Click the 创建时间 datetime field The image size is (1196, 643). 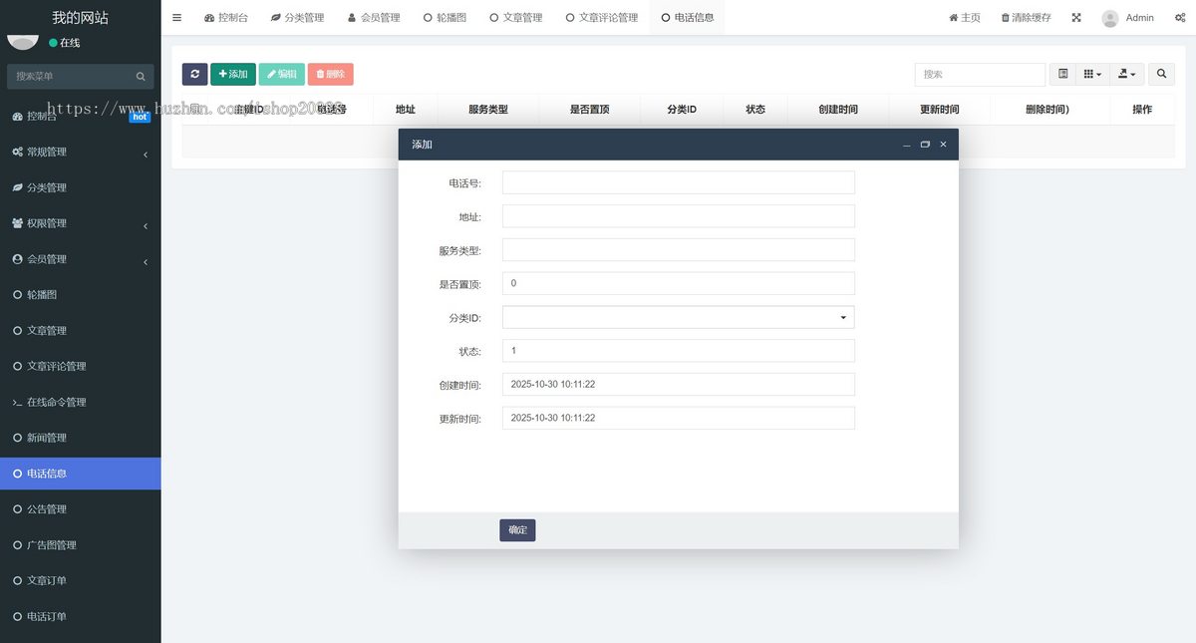point(679,384)
